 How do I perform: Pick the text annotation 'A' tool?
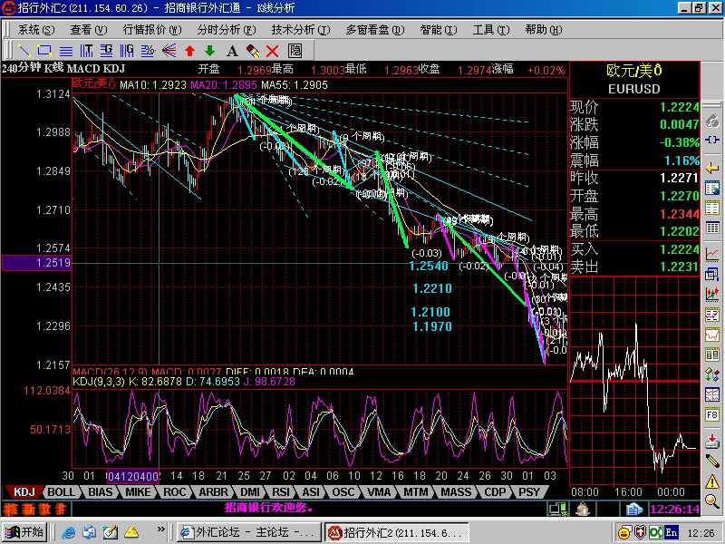(x=232, y=51)
